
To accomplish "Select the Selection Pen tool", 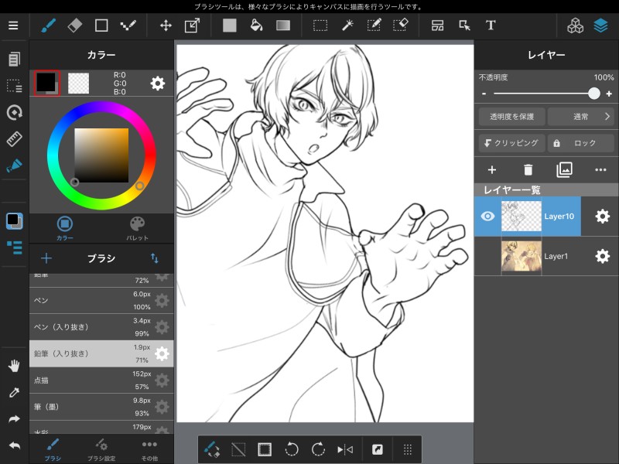I will coord(374,26).
